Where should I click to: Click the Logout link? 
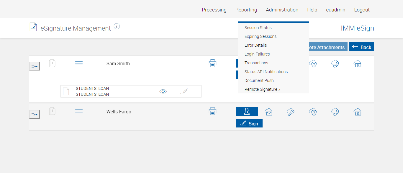362,10
